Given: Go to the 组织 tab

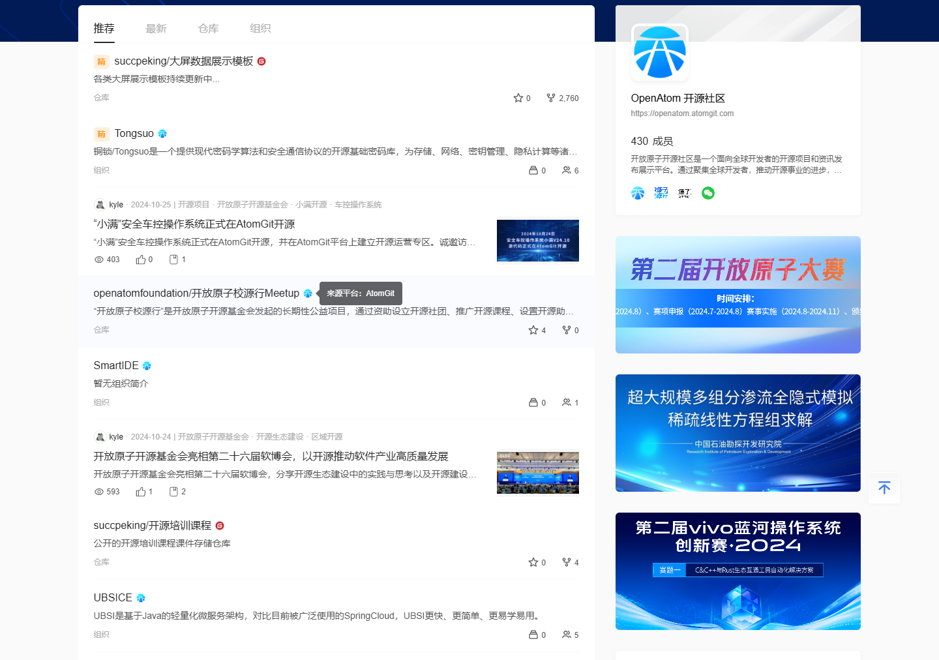Looking at the screenshot, I should (x=260, y=29).
